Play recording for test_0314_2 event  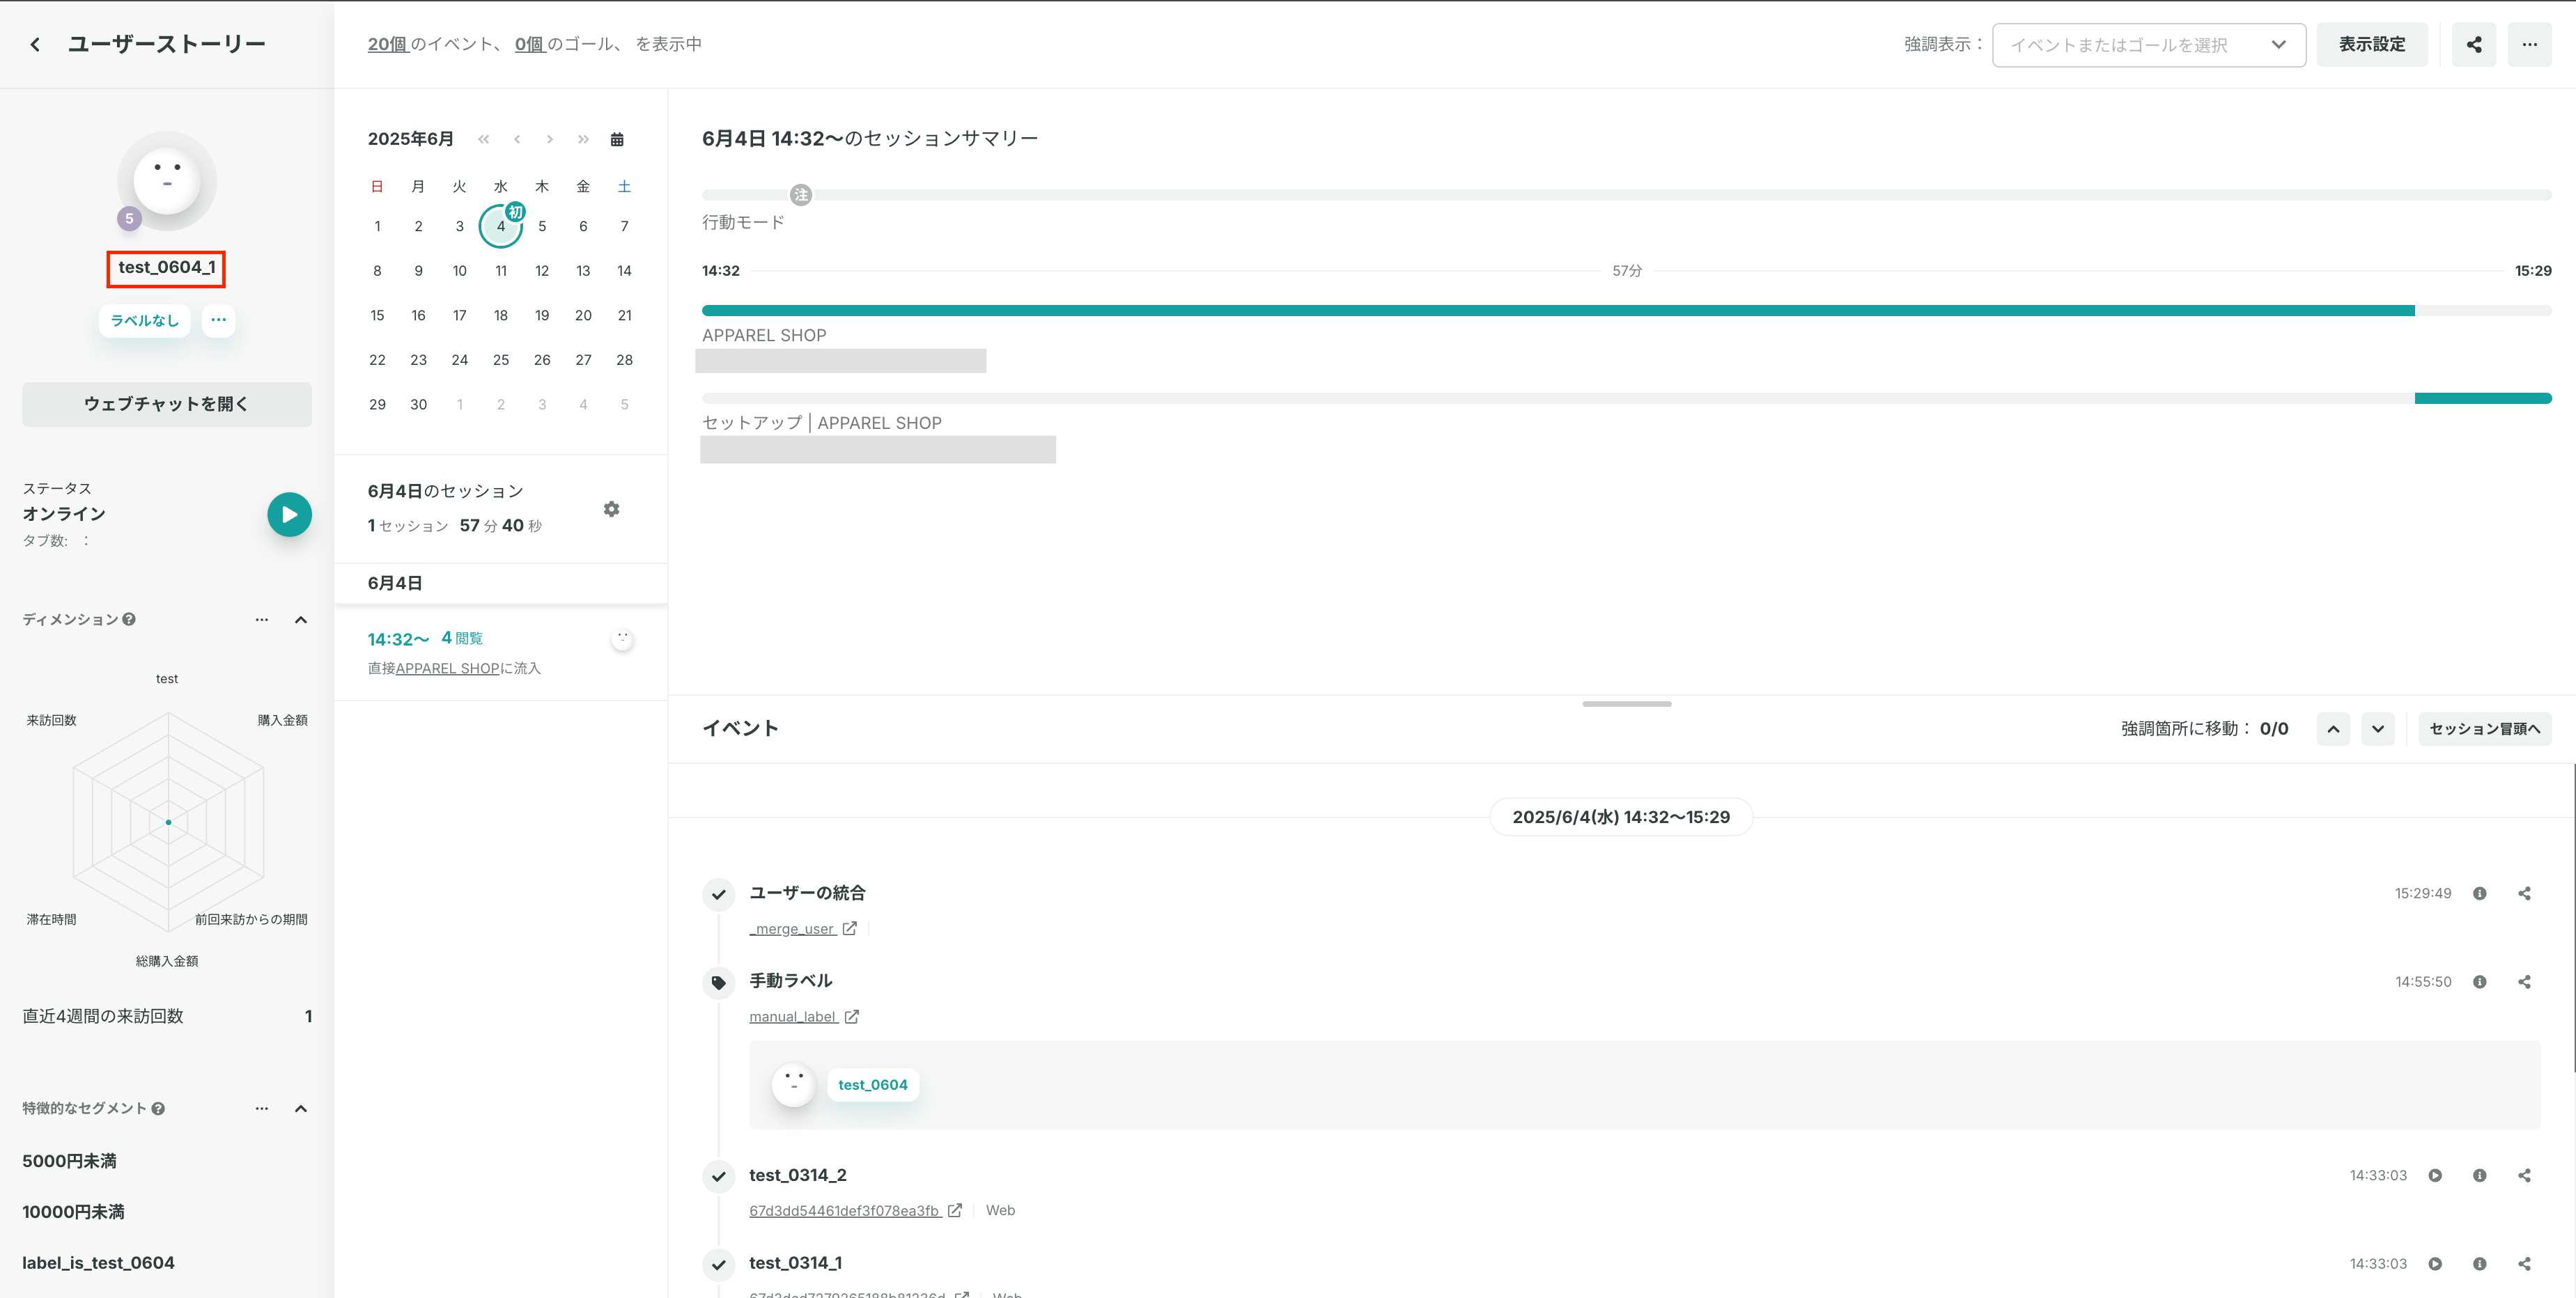[2435, 1175]
